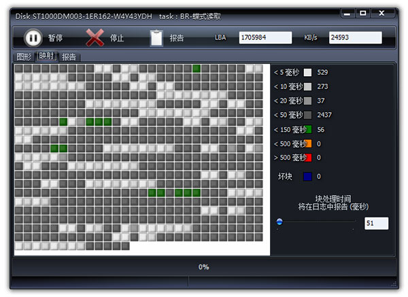Click the block processing time slider handle
The width and height of the screenshot is (408, 297).
279,222
